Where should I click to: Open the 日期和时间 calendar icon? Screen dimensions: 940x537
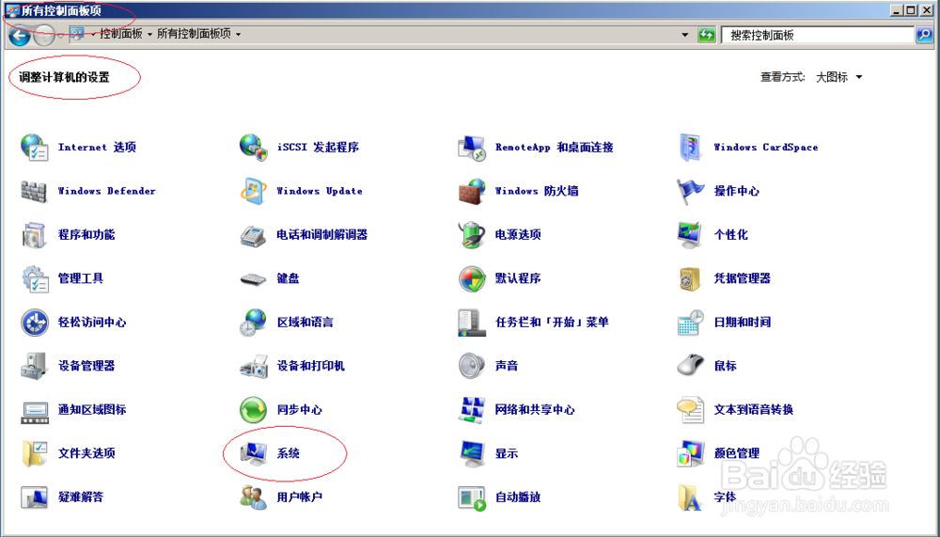(x=690, y=323)
